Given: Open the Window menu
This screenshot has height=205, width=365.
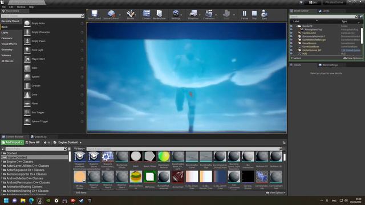Looking at the screenshot, I should (x=21, y=7).
